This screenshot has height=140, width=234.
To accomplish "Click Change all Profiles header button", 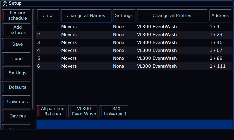I will (x=172, y=16).
